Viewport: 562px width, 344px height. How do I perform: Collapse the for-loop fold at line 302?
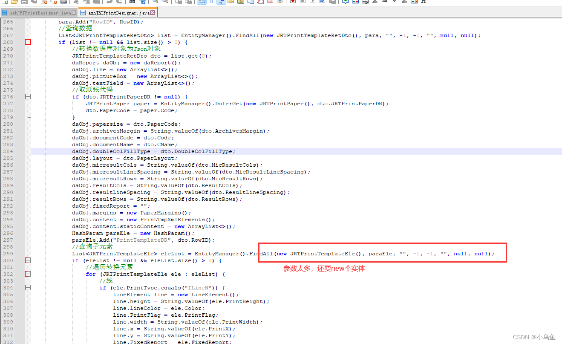point(28,274)
